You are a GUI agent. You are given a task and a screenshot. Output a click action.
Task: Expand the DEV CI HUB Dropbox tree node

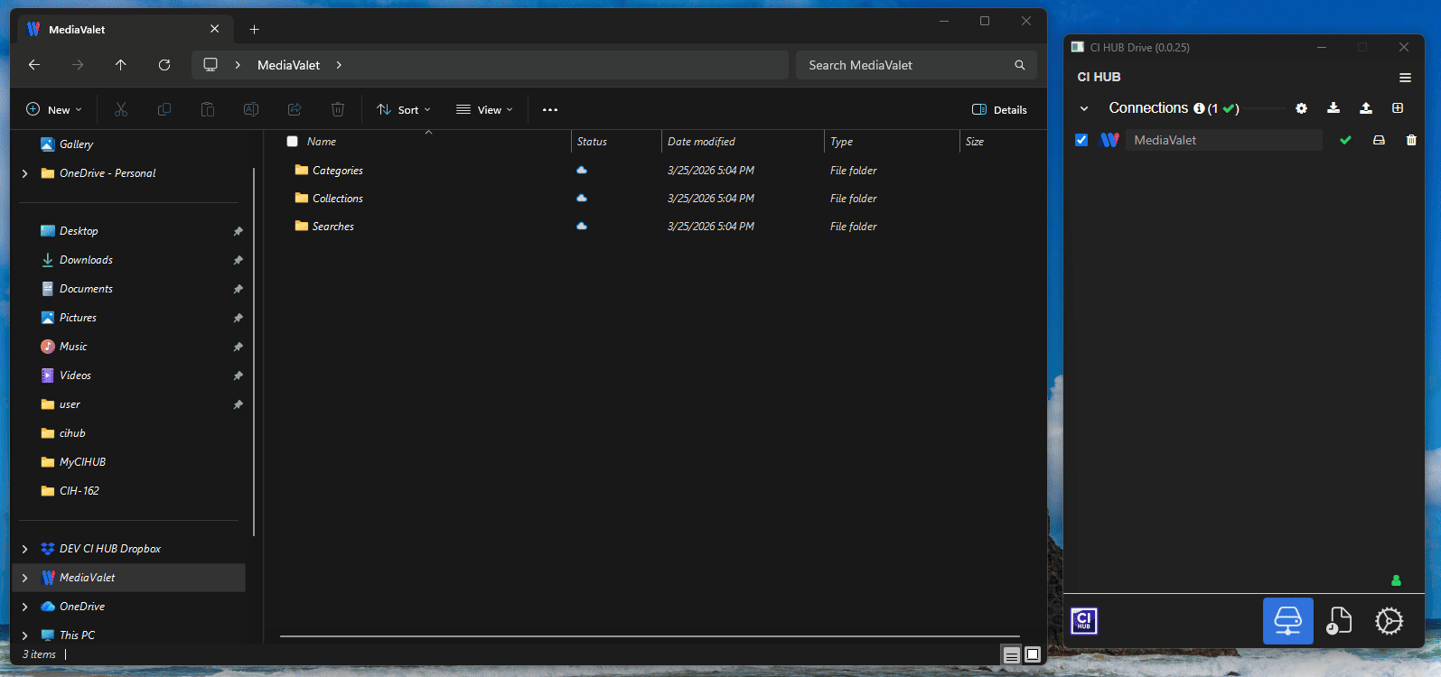click(24, 549)
